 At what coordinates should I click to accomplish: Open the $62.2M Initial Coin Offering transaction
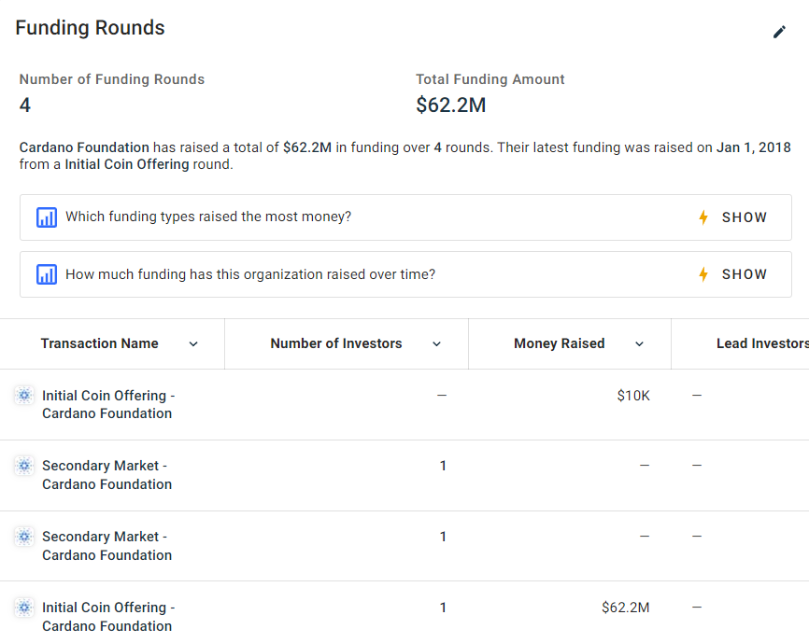pos(108,617)
